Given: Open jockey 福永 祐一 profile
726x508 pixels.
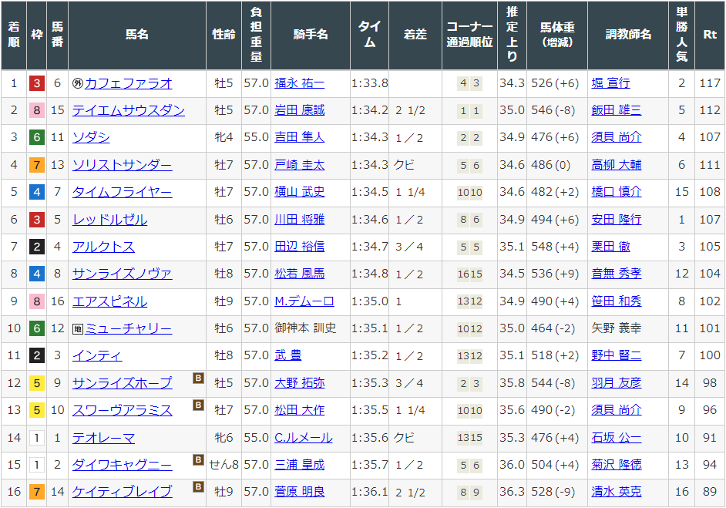Looking at the screenshot, I should tap(300, 83).
